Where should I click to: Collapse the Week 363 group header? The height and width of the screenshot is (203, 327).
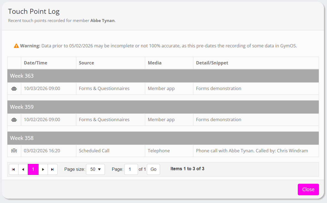pyautogui.click(x=22, y=76)
